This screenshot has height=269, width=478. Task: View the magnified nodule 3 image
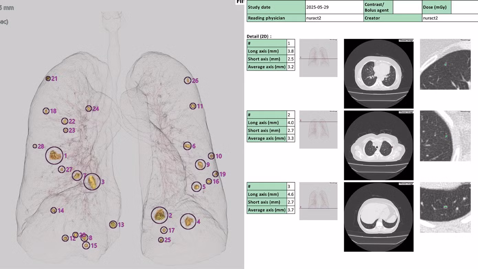pyautogui.click(x=445, y=207)
